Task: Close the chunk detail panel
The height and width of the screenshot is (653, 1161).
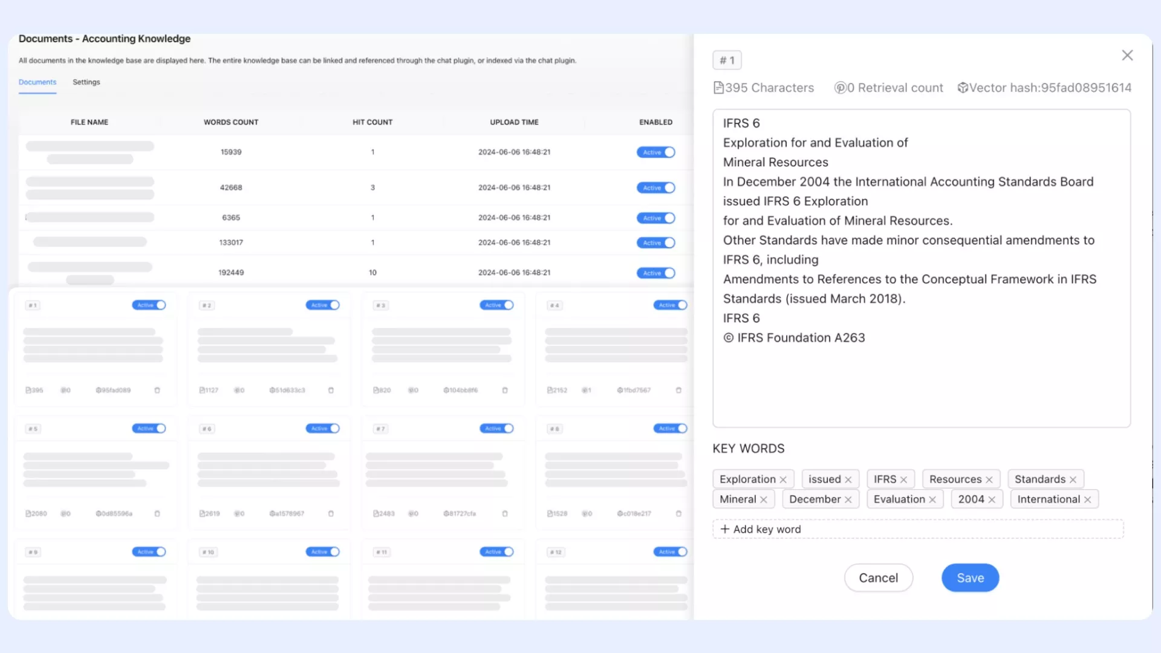Action: click(1127, 56)
